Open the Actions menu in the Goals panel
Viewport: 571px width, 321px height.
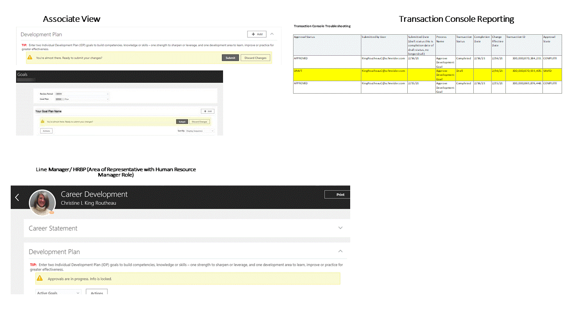47,131
